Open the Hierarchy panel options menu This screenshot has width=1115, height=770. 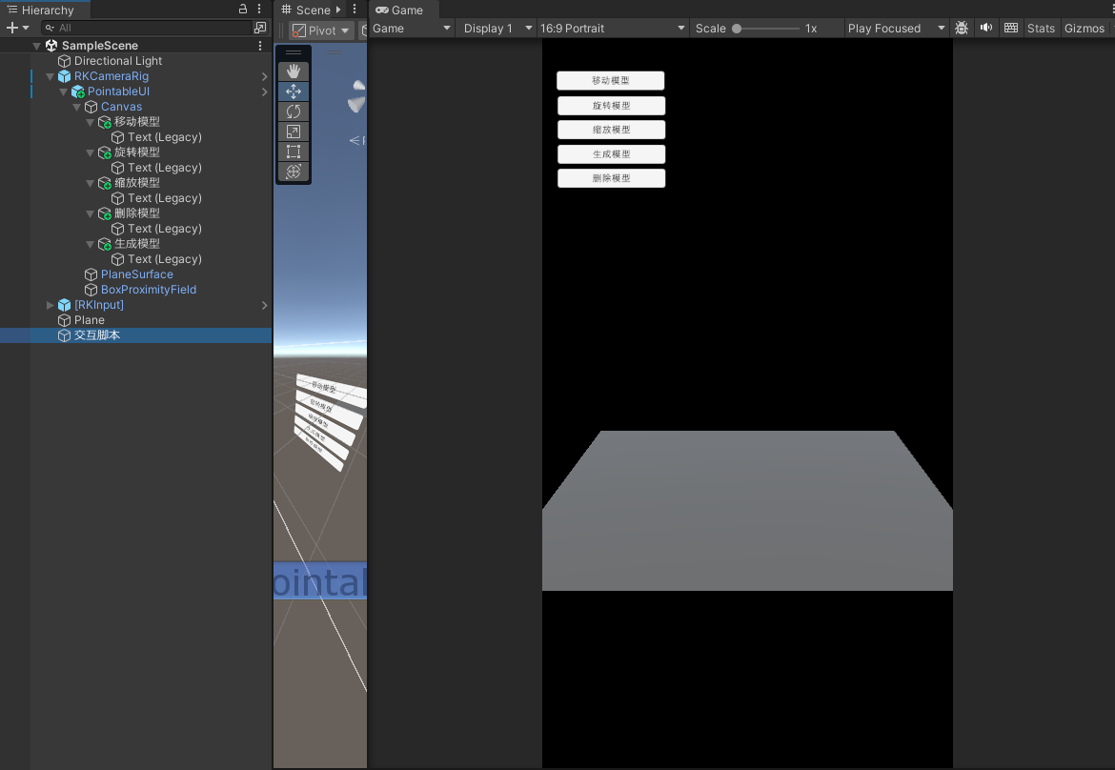coord(259,10)
